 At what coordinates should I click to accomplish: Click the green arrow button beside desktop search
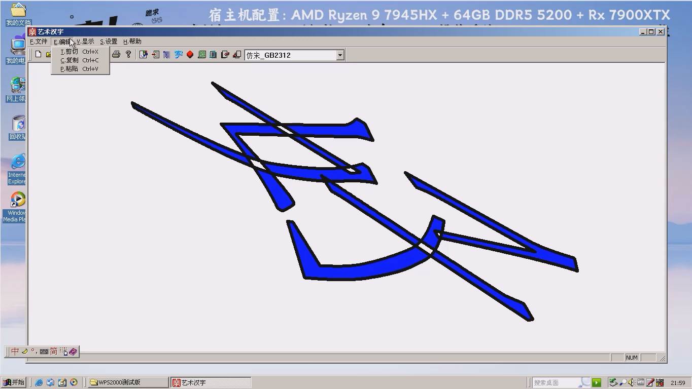click(x=597, y=382)
